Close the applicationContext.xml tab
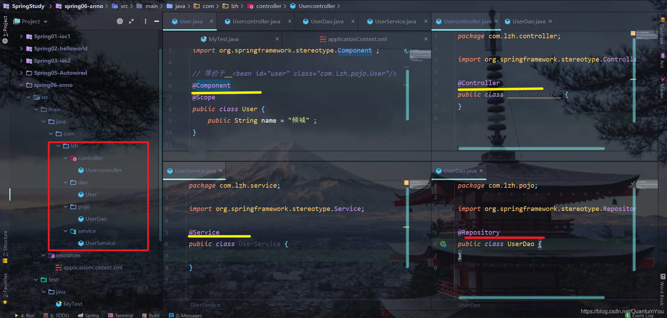The width and height of the screenshot is (667, 318). [426, 39]
